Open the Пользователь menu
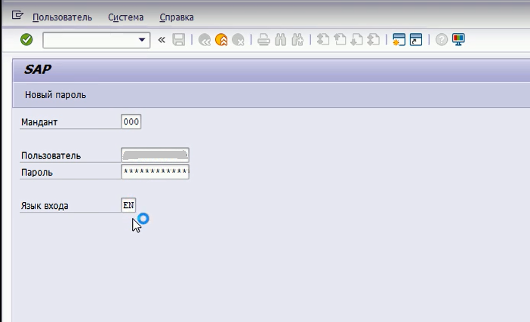 pos(63,17)
